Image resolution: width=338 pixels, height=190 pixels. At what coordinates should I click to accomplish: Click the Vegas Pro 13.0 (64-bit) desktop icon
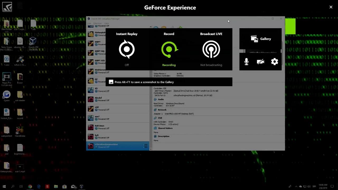click(7, 79)
